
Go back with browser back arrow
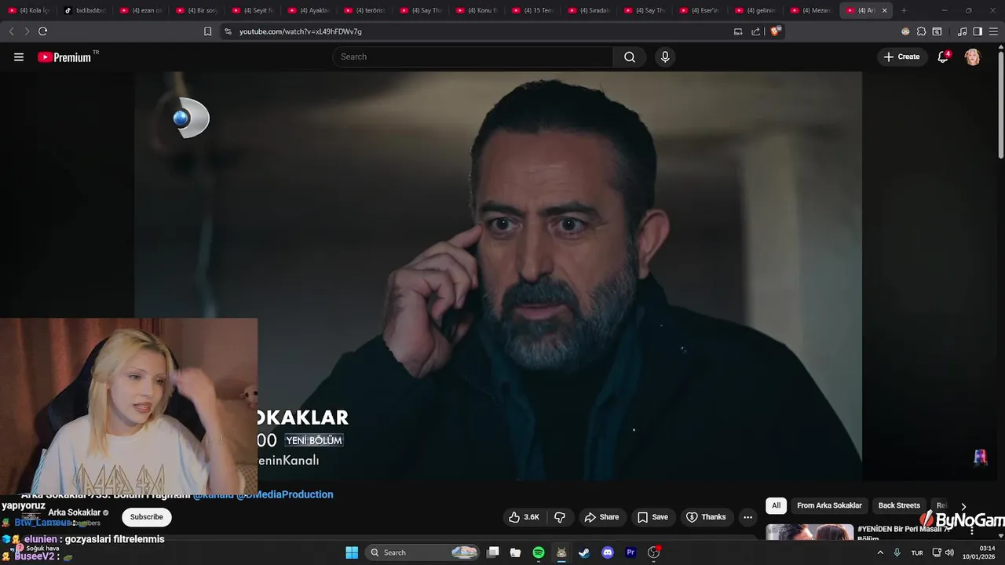pos(11,31)
